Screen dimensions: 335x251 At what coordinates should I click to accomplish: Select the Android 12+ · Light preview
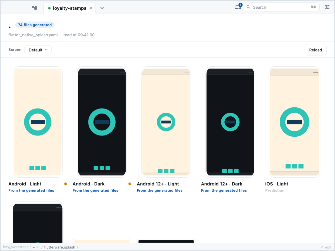coord(166,122)
